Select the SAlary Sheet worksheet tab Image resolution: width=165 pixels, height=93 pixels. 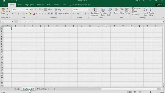click(x=42, y=89)
